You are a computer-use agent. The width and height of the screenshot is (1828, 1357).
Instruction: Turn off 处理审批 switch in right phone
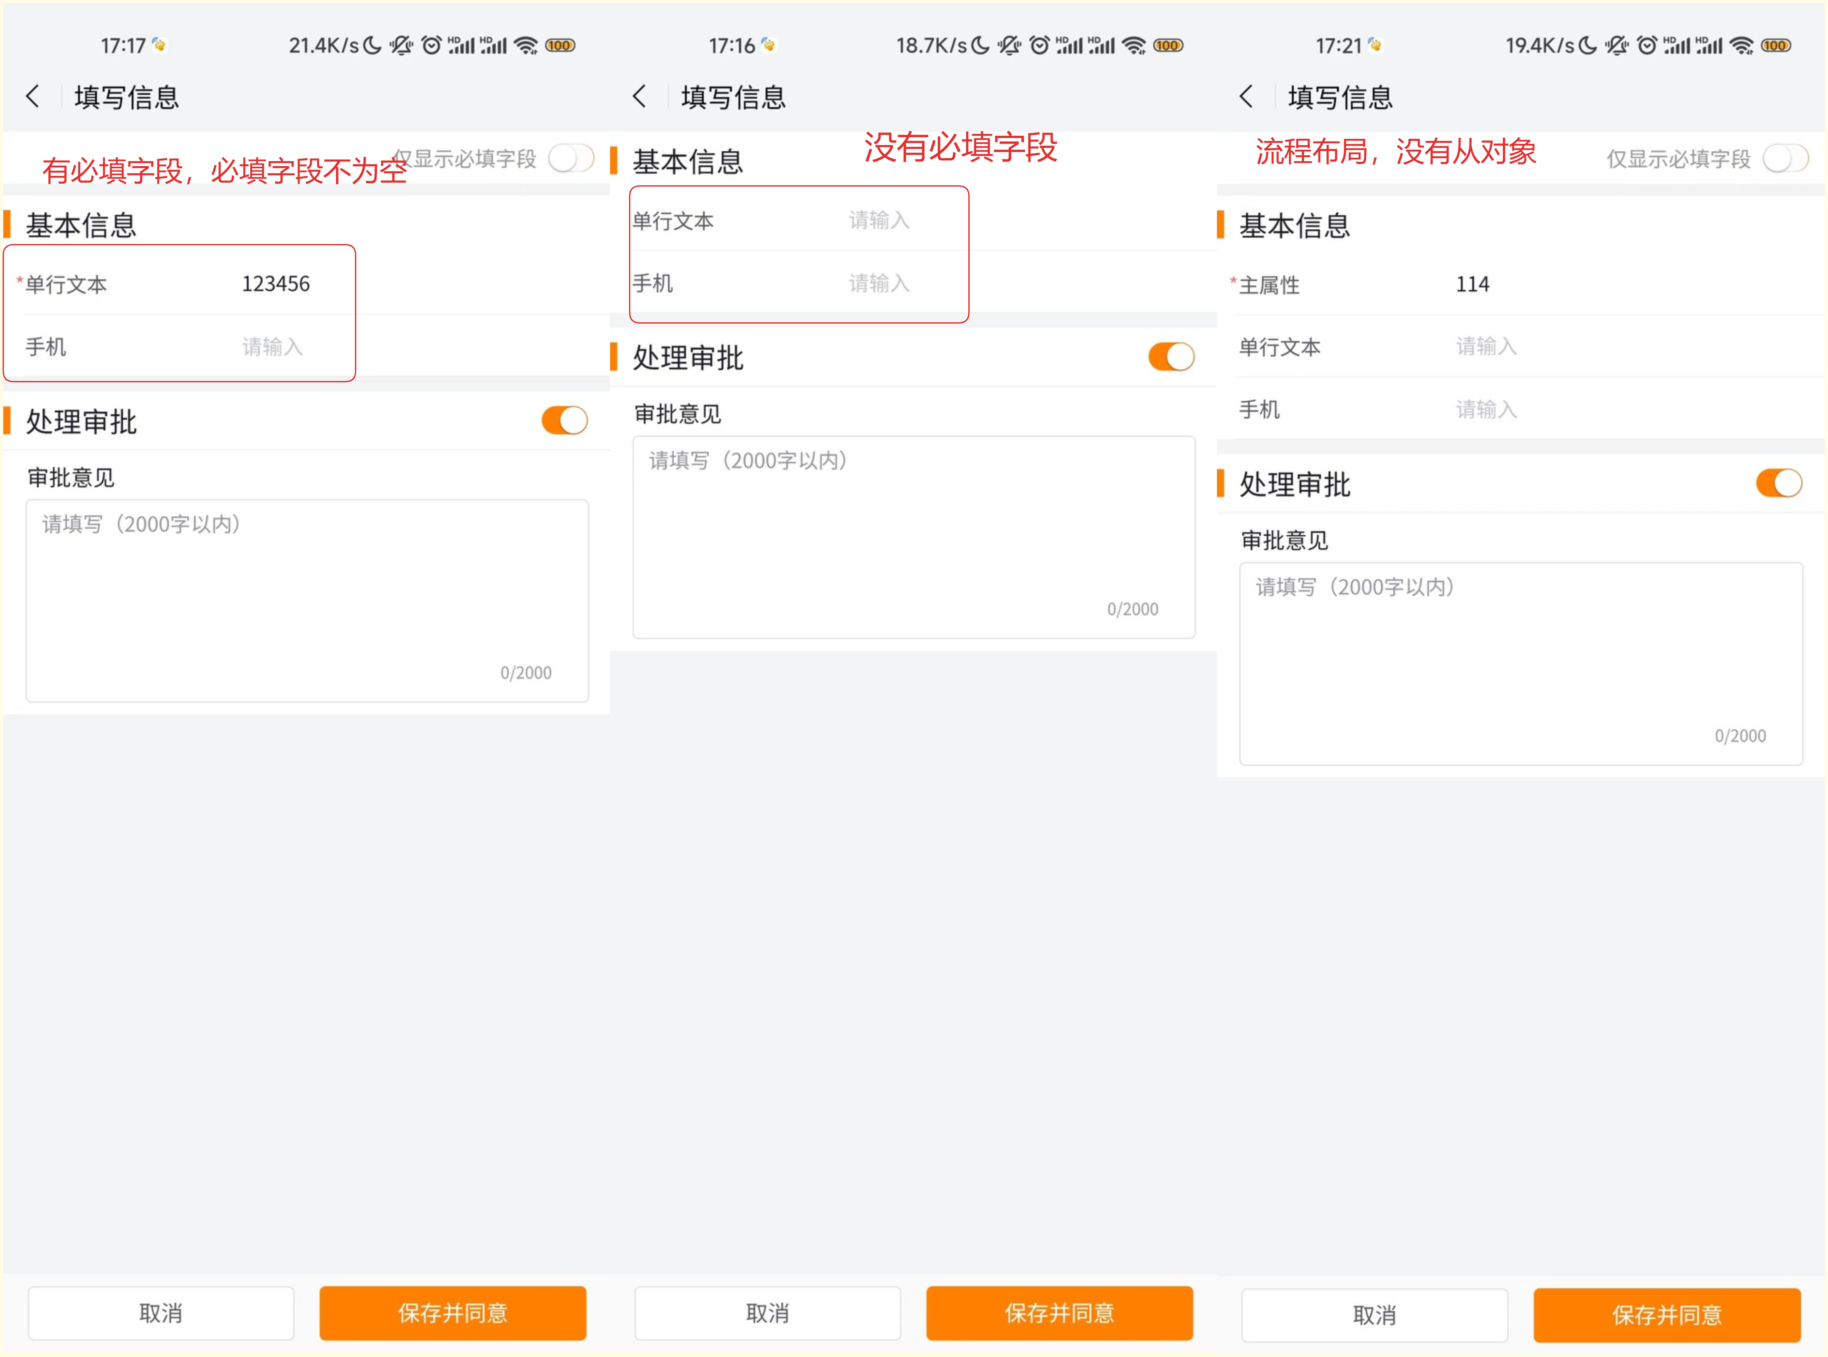(x=1779, y=483)
